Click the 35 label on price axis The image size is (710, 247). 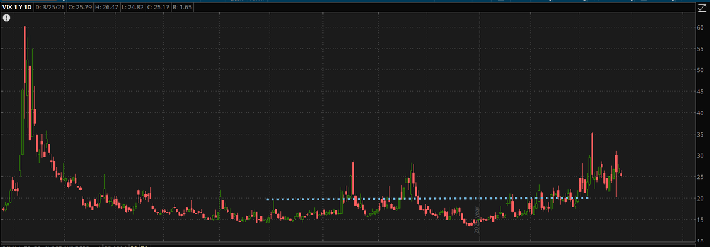(x=699, y=134)
